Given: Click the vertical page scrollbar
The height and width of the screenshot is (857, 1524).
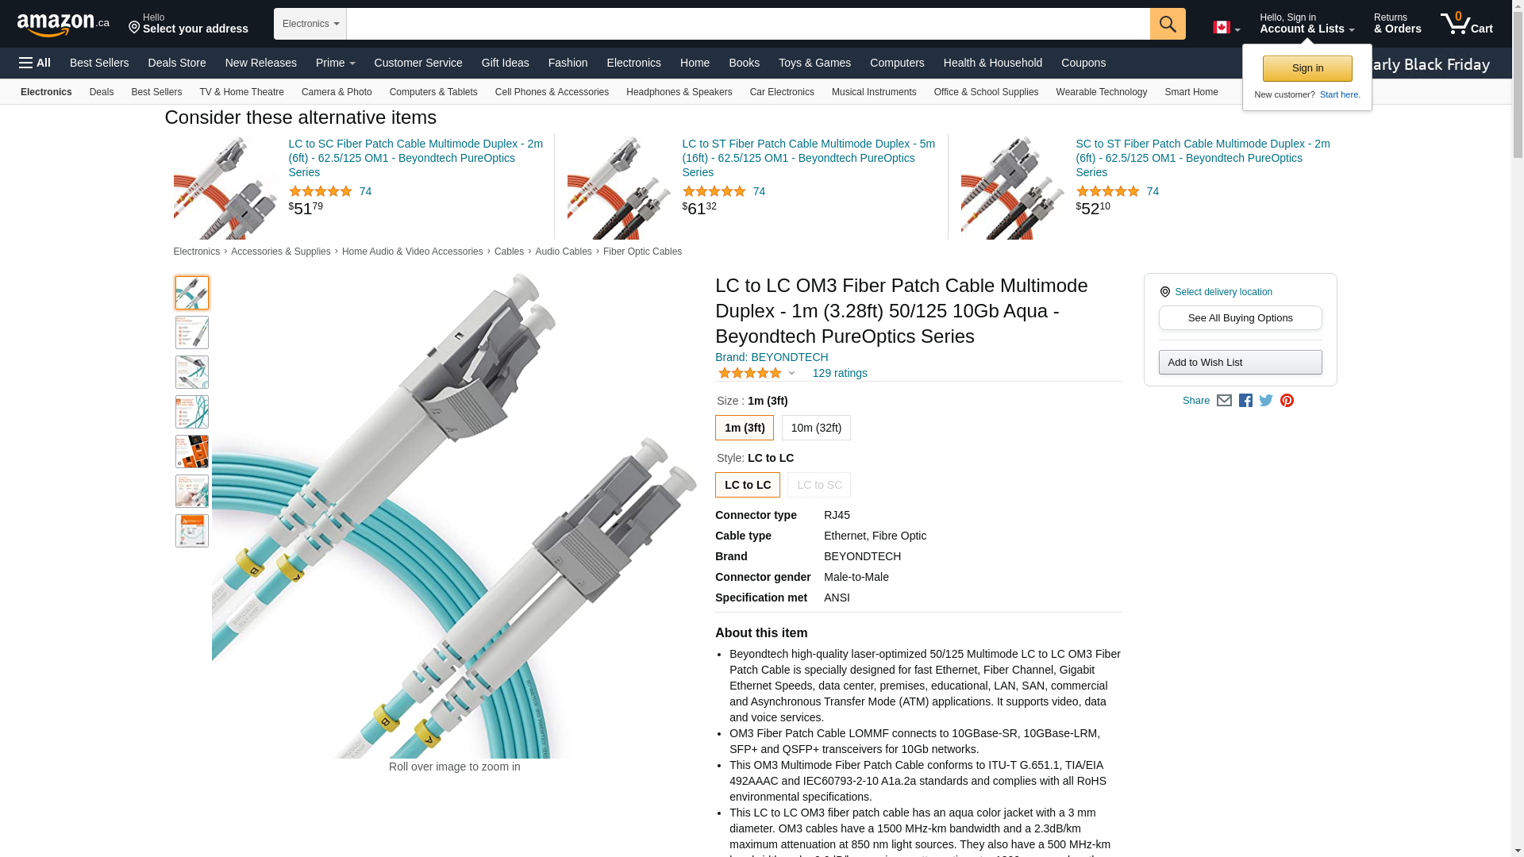Looking at the screenshot, I should pos(1518,428).
